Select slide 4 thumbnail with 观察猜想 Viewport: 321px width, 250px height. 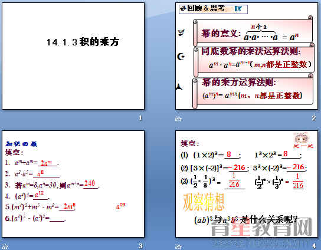(x=247, y=184)
